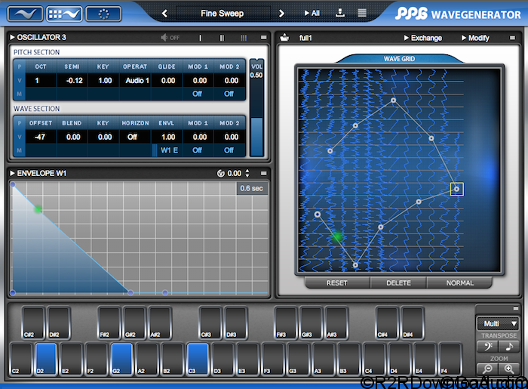Screen dimensions: 528x389
Task: Click the GLIDE value 0.00
Action: (167, 81)
